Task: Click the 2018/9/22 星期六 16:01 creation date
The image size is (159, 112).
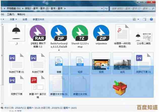Action: click(64, 108)
